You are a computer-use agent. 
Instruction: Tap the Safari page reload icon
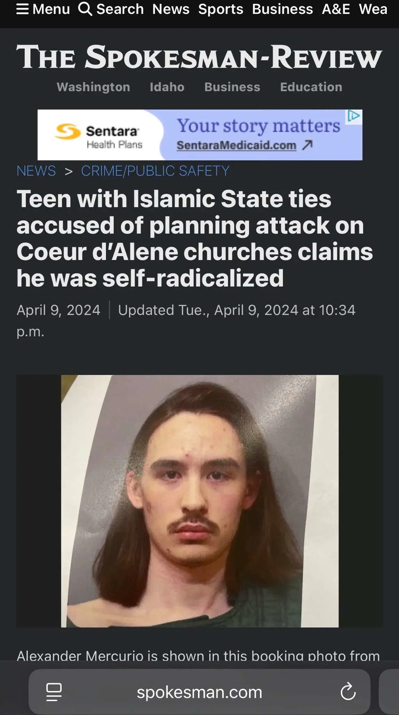pos(348,692)
